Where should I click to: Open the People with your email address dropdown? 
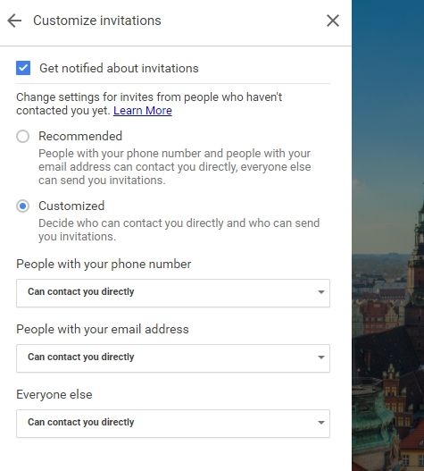pyautogui.click(x=173, y=358)
